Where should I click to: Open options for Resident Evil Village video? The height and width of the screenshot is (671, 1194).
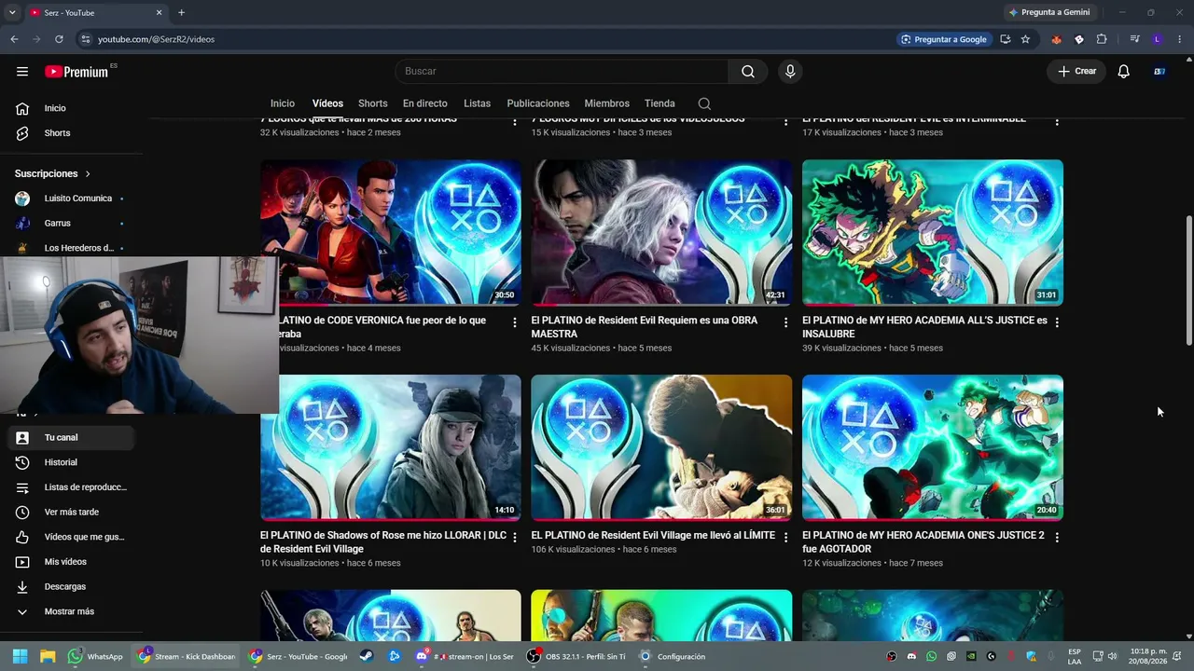click(785, 538)
